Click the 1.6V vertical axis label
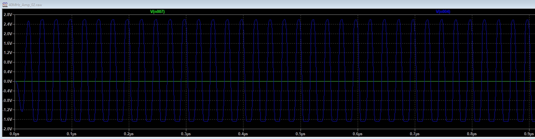This screenshot has width=535, height=139. pos(8,43)
